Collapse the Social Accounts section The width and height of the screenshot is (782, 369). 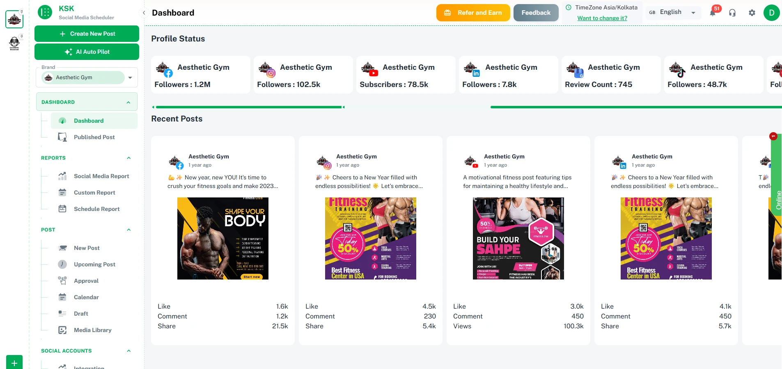(129, 351)
